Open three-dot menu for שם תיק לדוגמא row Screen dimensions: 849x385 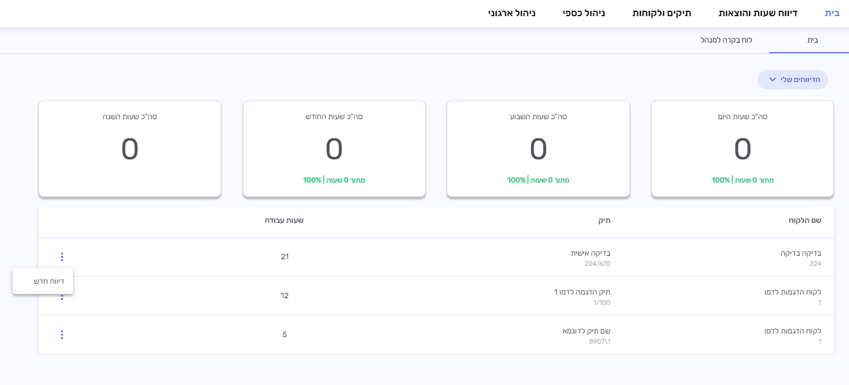62,335
